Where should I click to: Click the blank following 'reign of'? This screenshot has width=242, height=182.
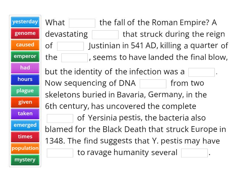[x=70, y=46]
